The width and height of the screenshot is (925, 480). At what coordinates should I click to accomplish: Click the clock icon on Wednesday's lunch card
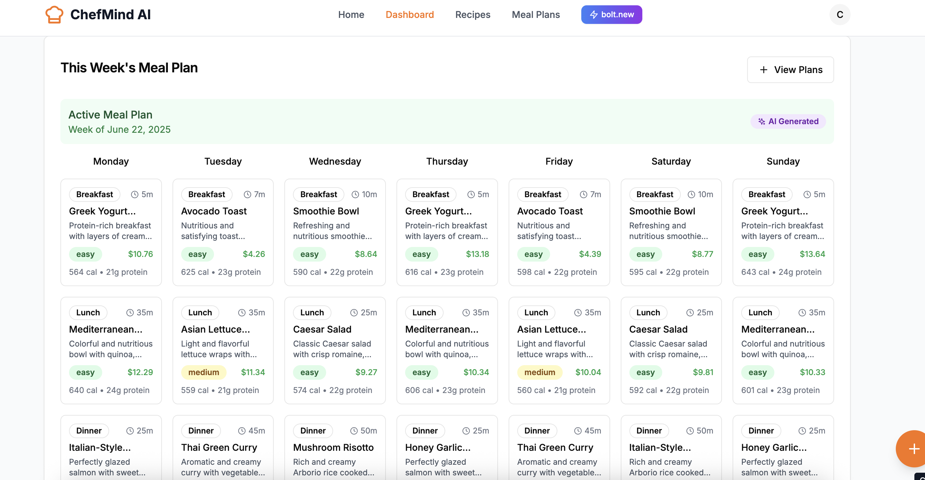pos(354,313)
